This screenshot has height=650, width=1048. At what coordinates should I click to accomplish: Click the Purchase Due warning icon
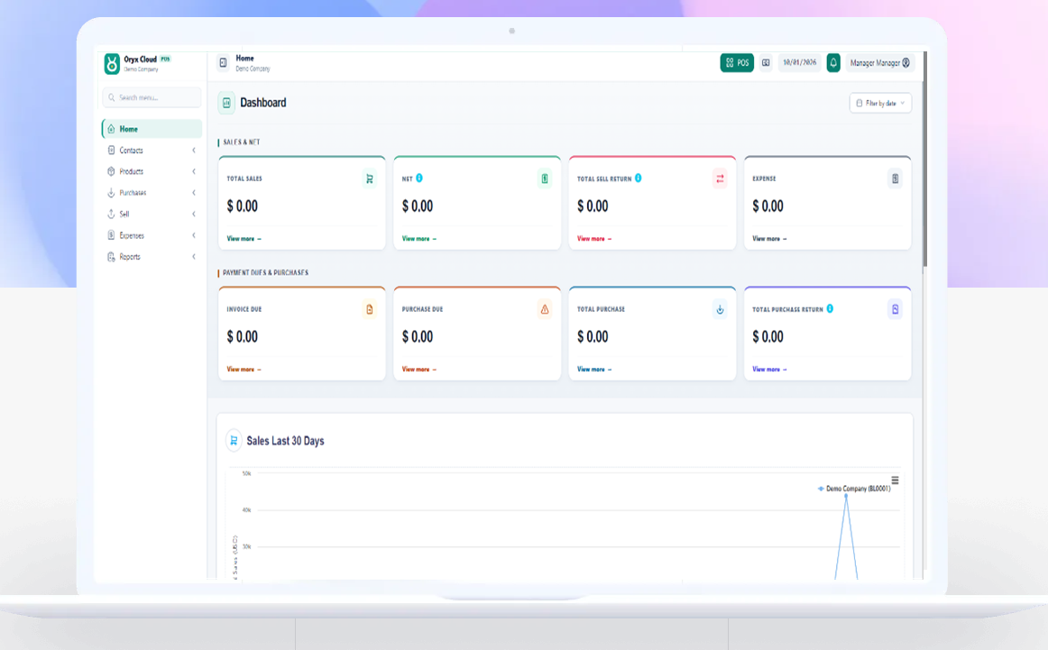click(x=545, y=309)
